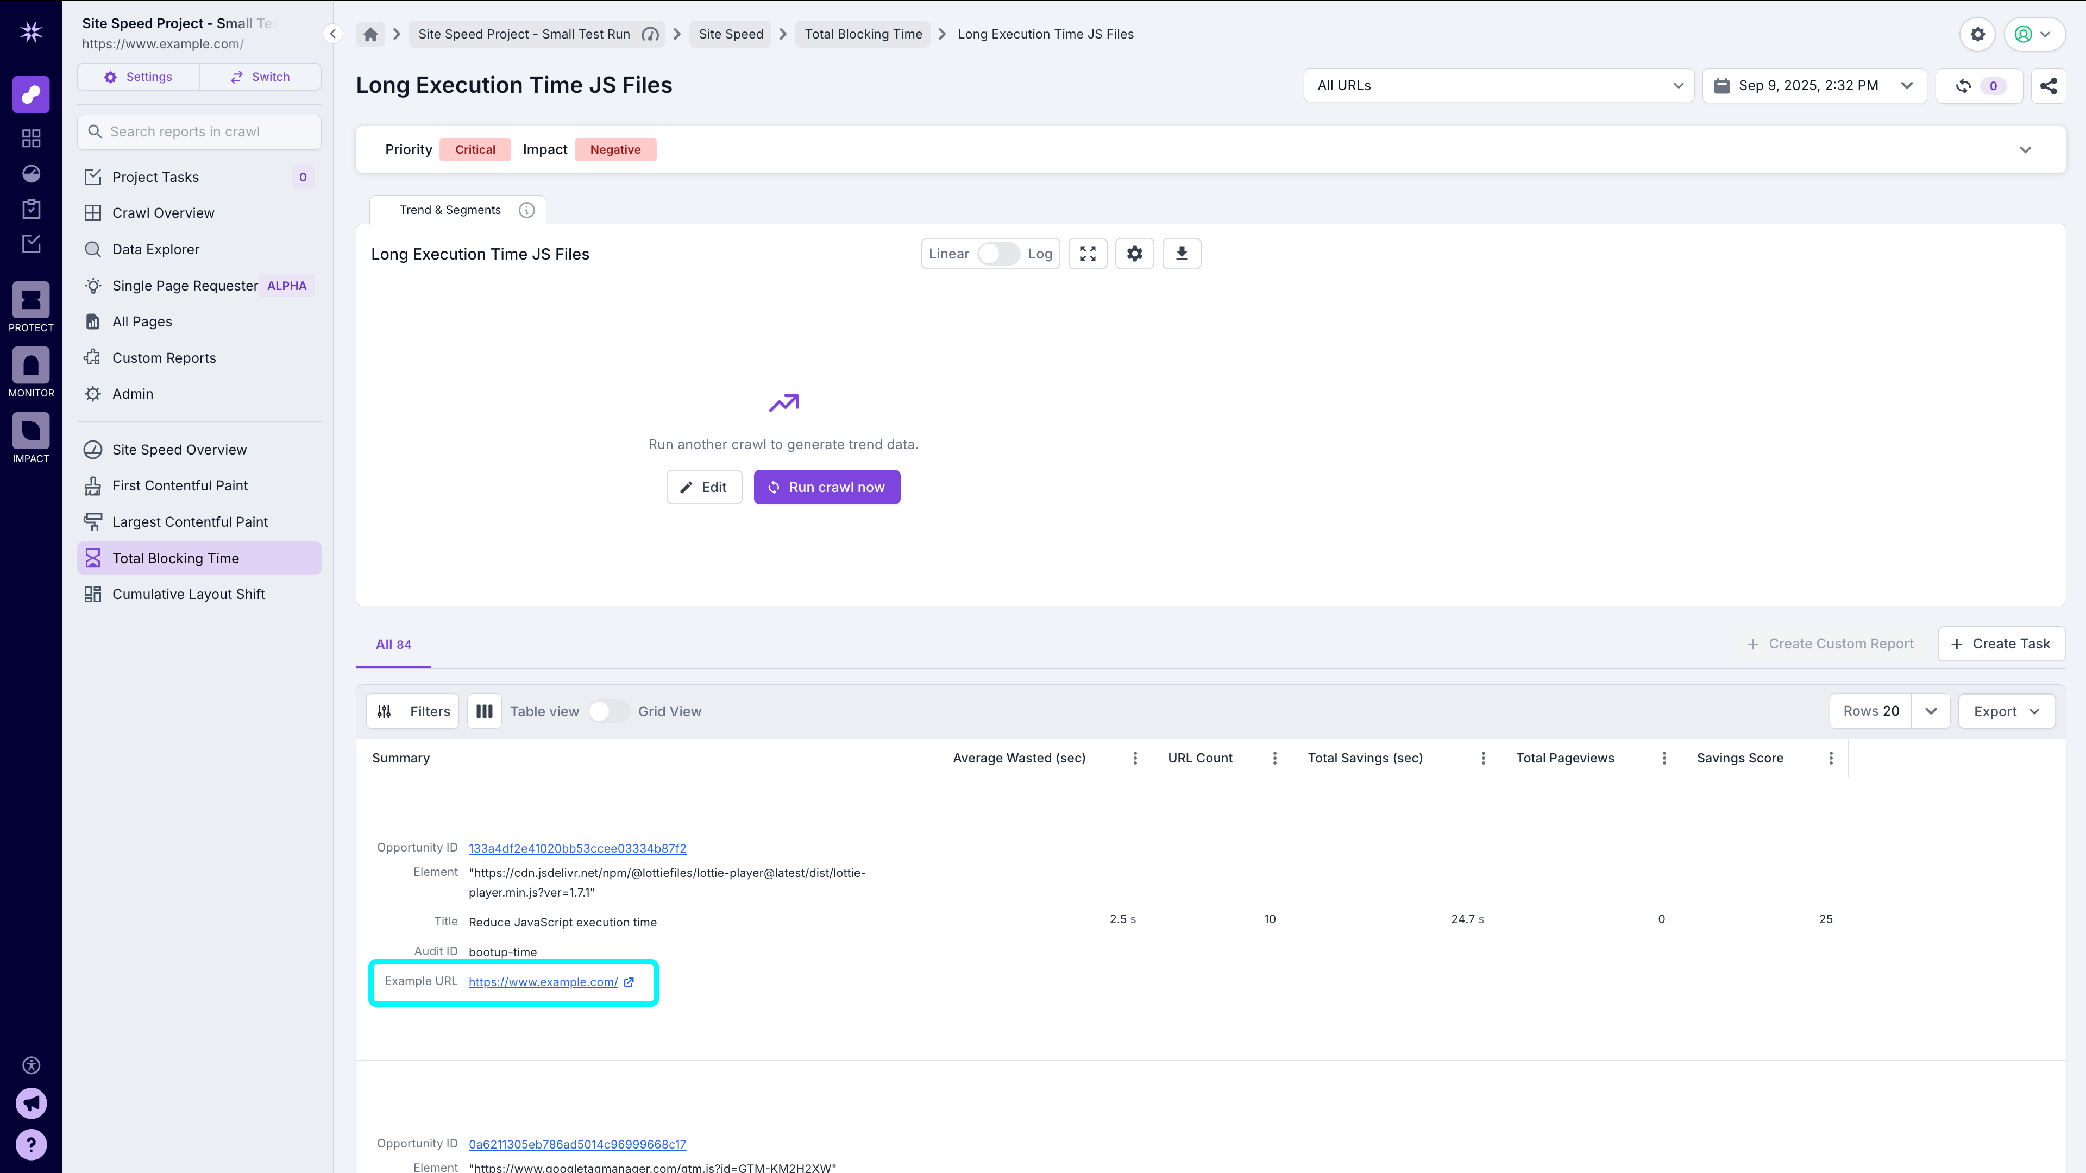
Task: Open the highlighted example URL link
Action: tap(542, 982)
